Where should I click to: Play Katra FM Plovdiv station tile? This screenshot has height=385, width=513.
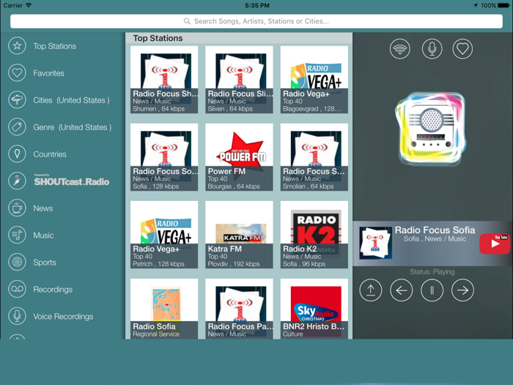click(x=239, y=235)
